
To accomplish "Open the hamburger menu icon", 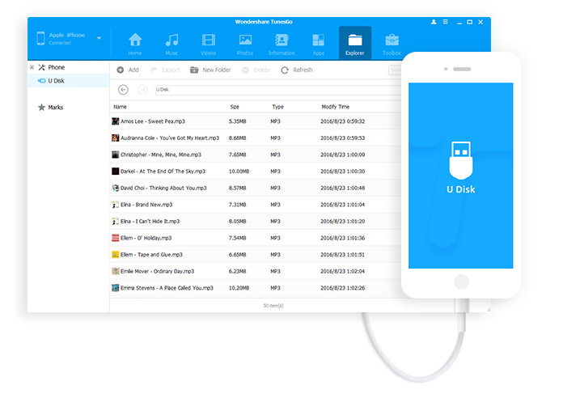I will [445, 22].
